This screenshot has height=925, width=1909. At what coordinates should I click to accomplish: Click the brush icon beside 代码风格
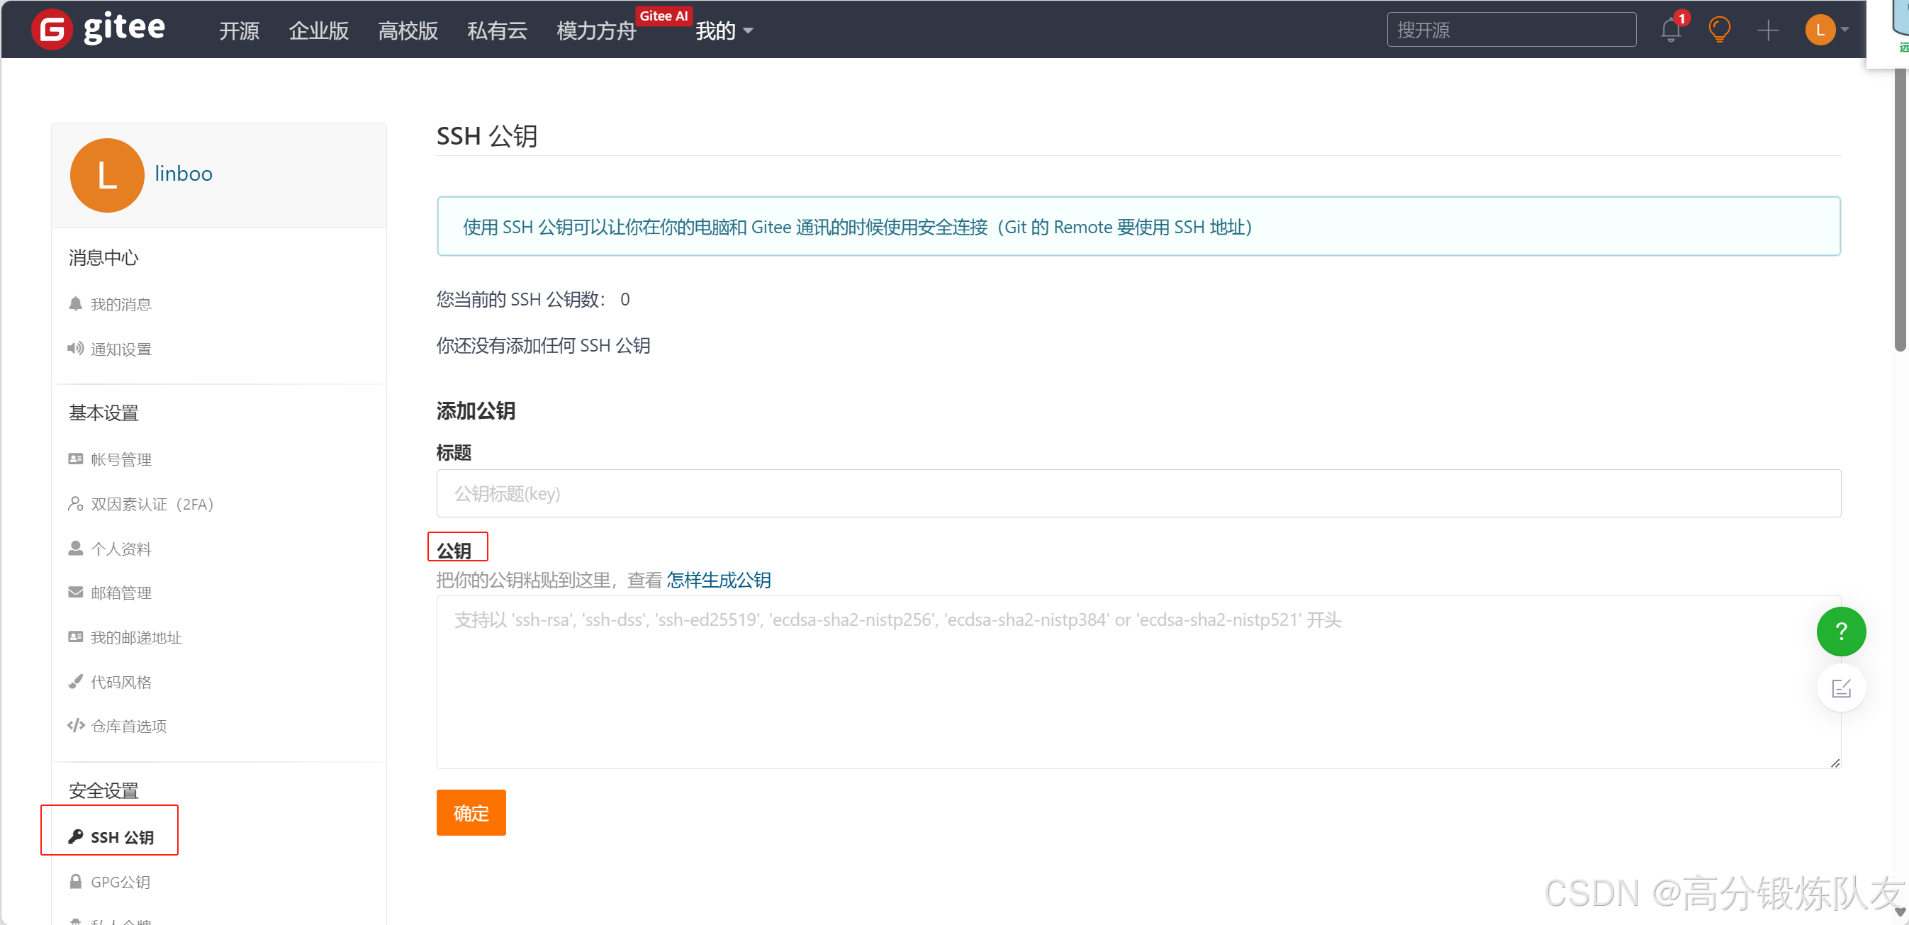75,681
